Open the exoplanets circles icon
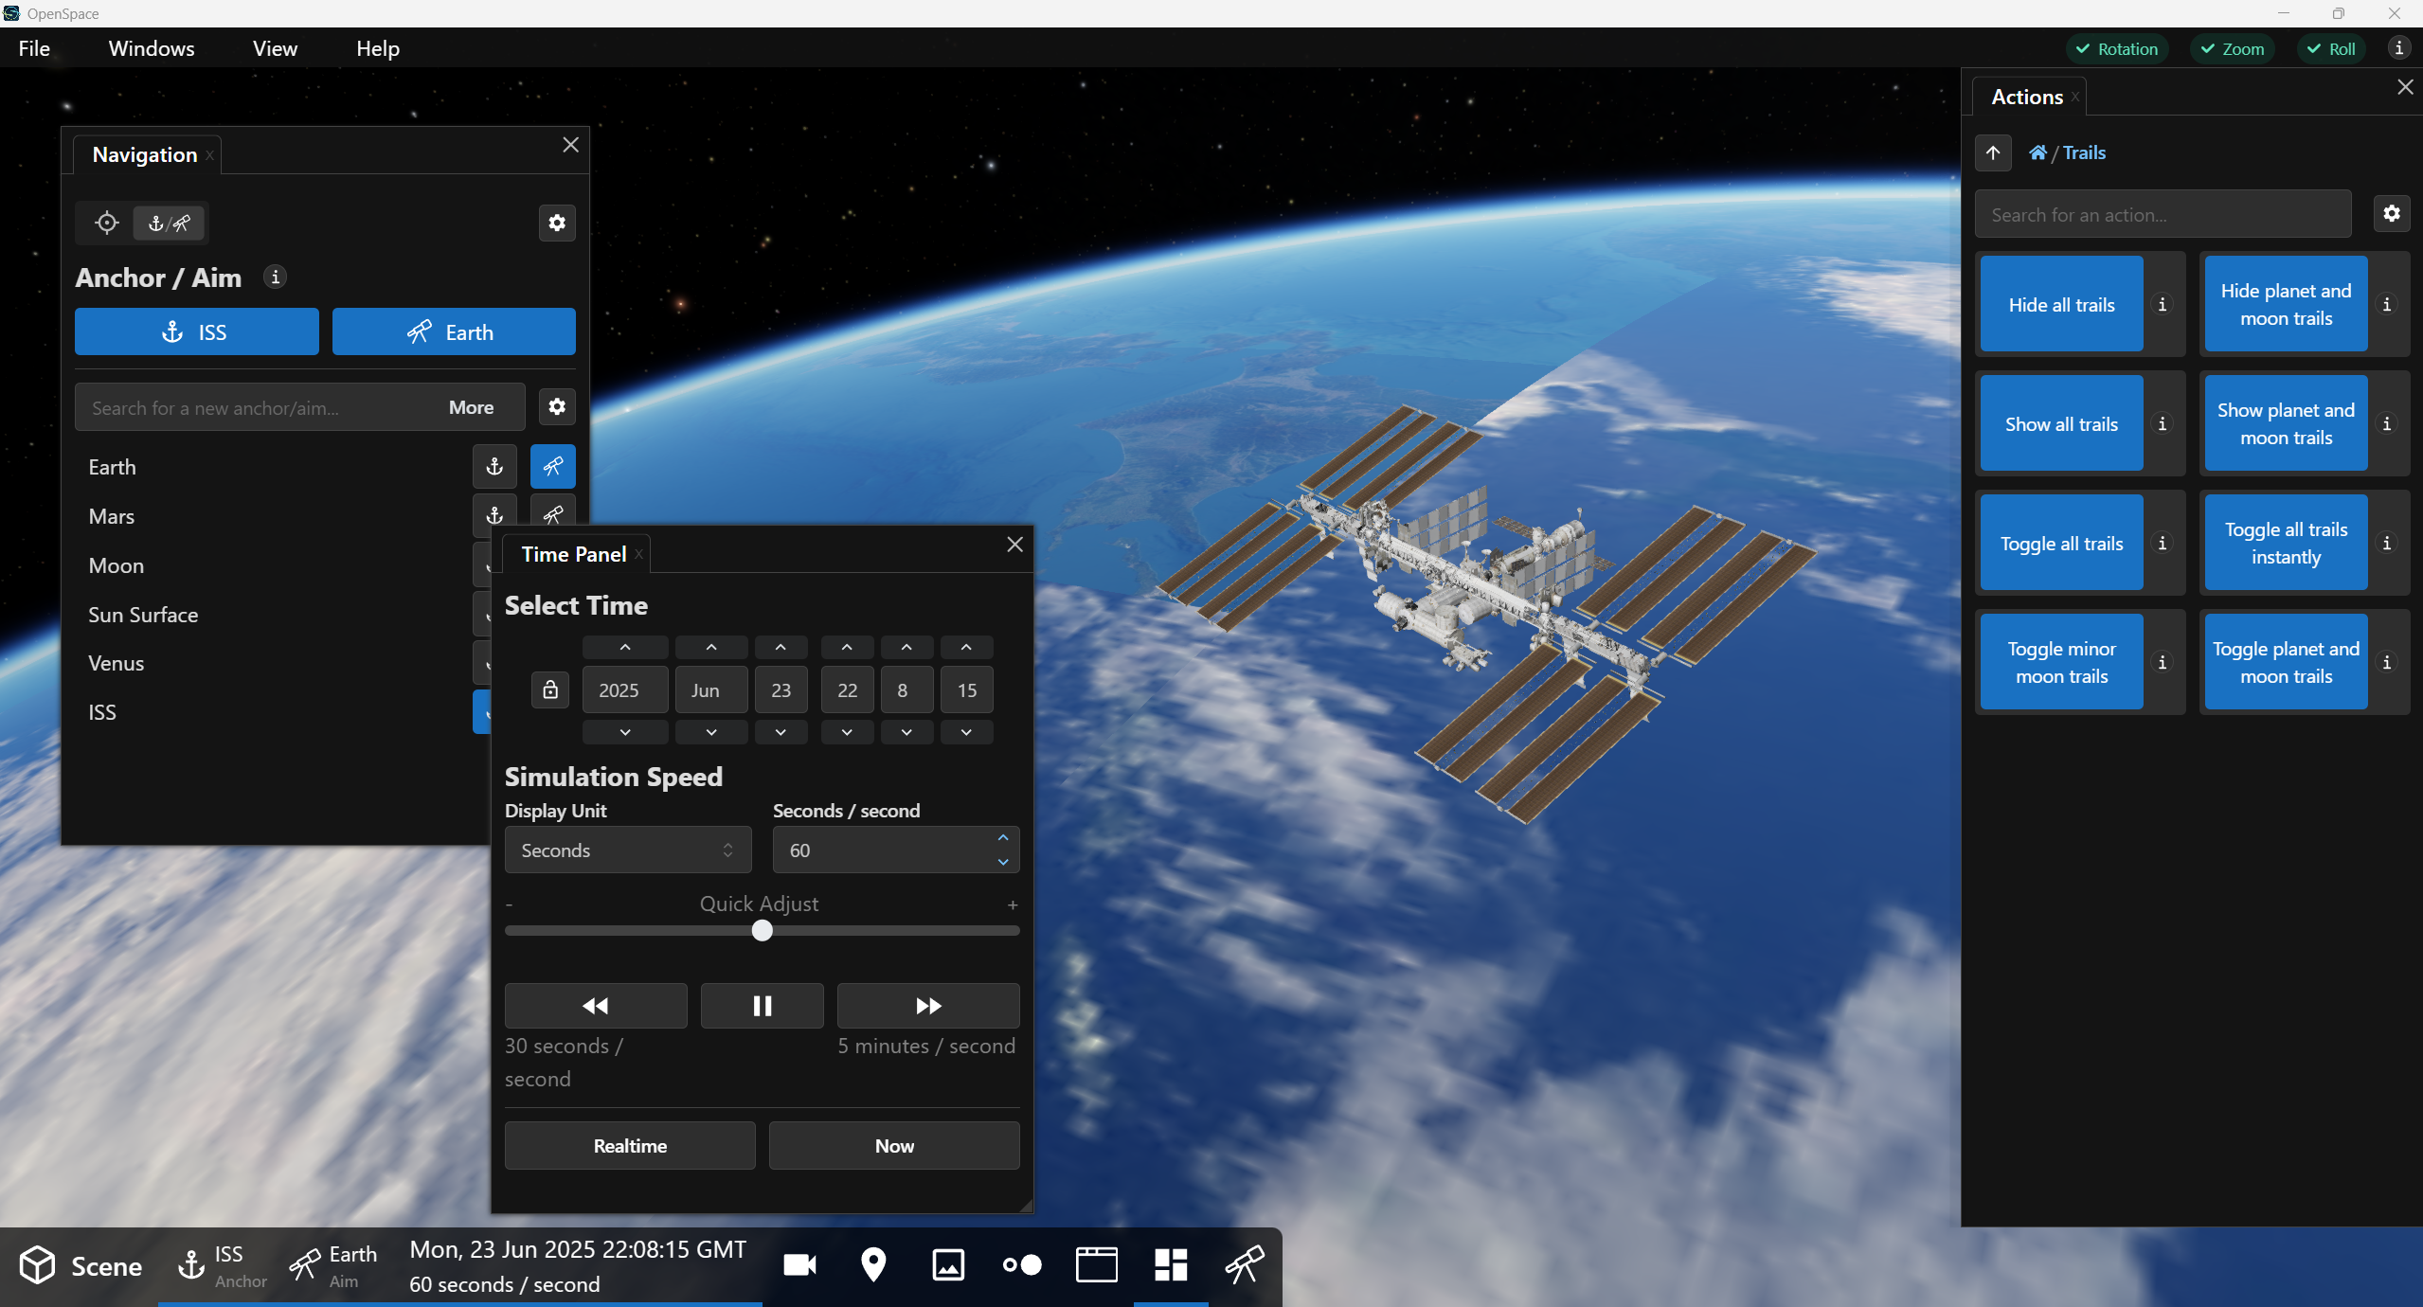 [x=1022, y=1265]
